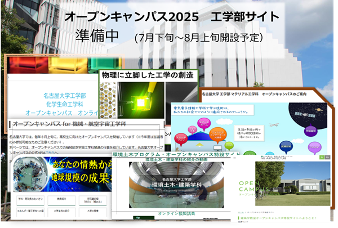Click the 名古屋大学工学部 化学生命工学科 title text
Screen dimensions: 338x228
click(65, 100)
